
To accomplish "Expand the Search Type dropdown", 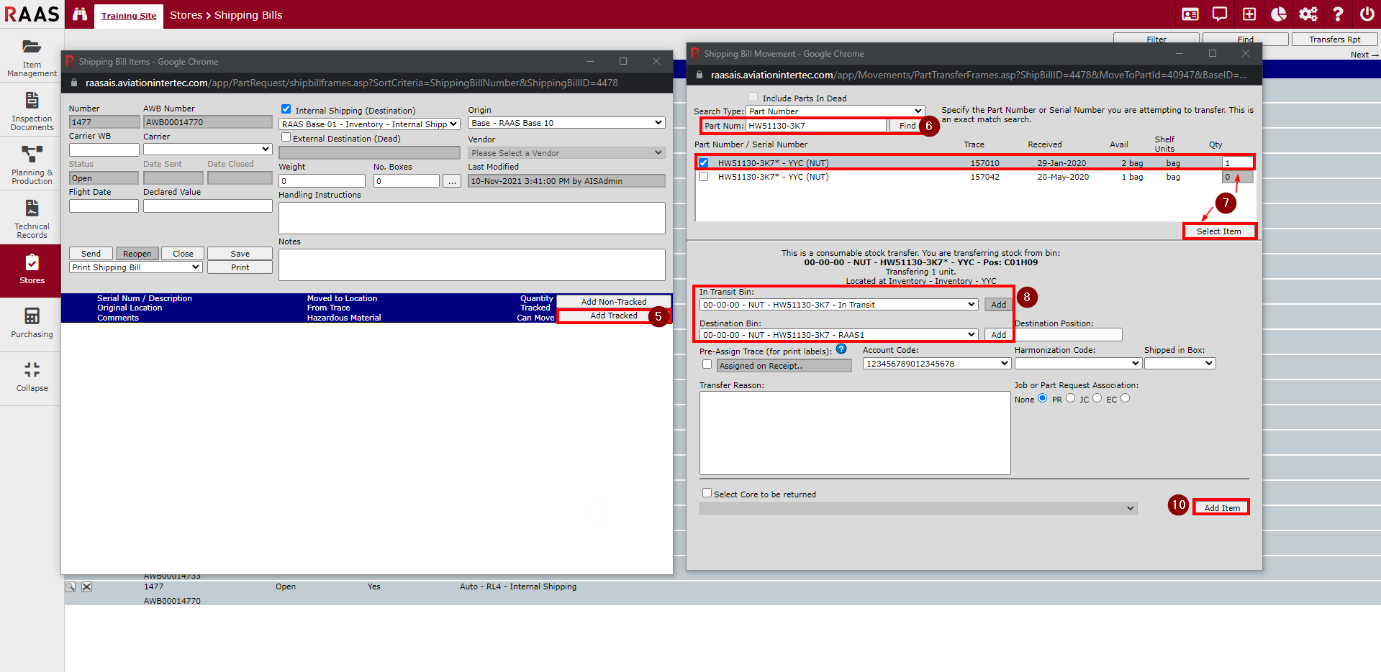I will pos(835,111).
